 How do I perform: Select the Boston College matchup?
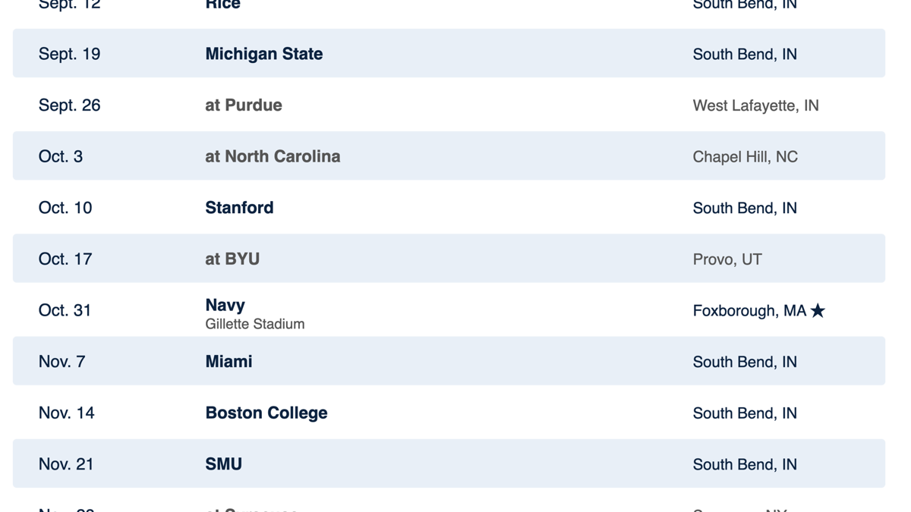point(266,413)
